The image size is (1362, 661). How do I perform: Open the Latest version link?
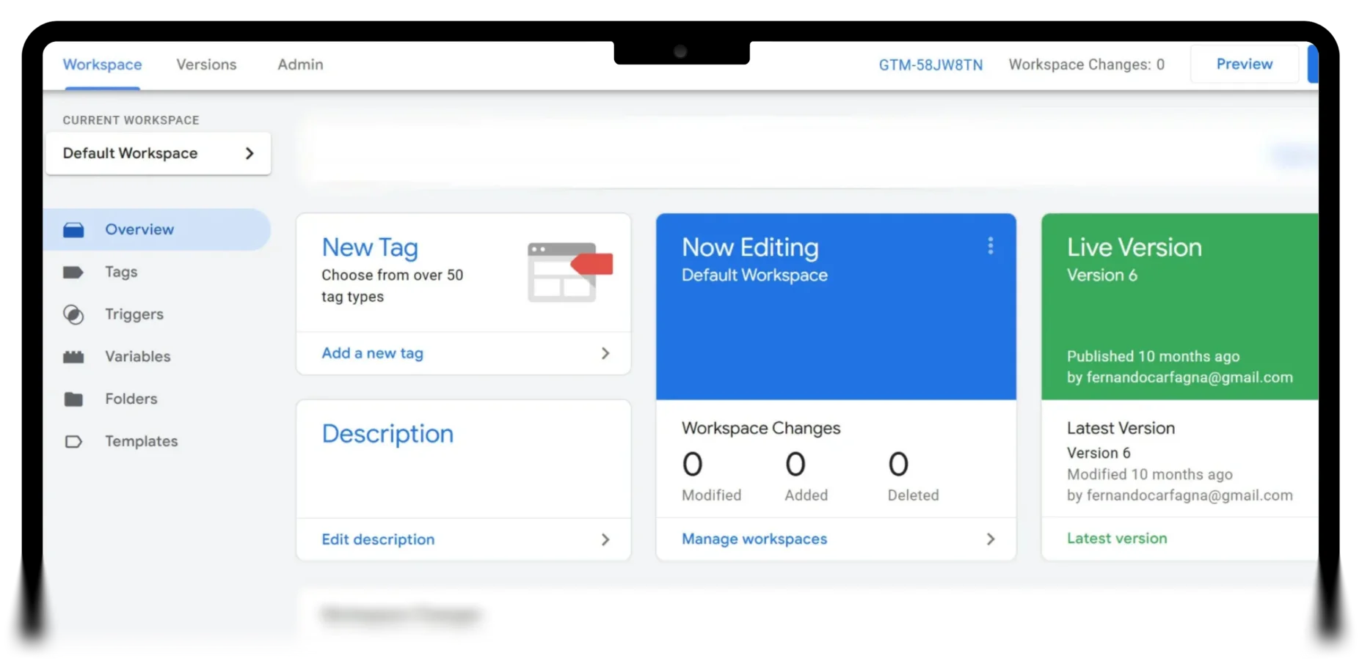pyautogui.click(x=1116, y=539)
